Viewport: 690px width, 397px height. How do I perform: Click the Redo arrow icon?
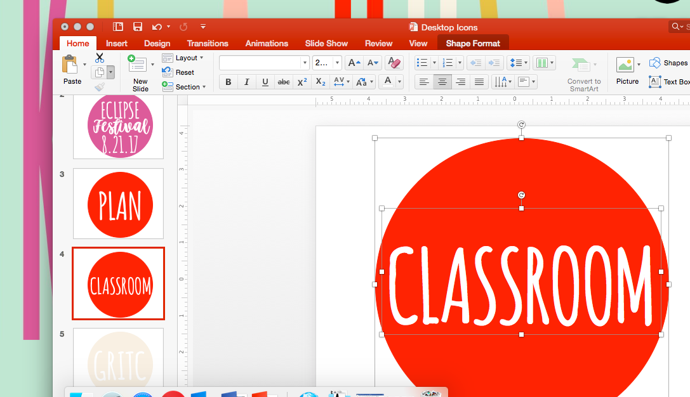[x=183, y=27]
